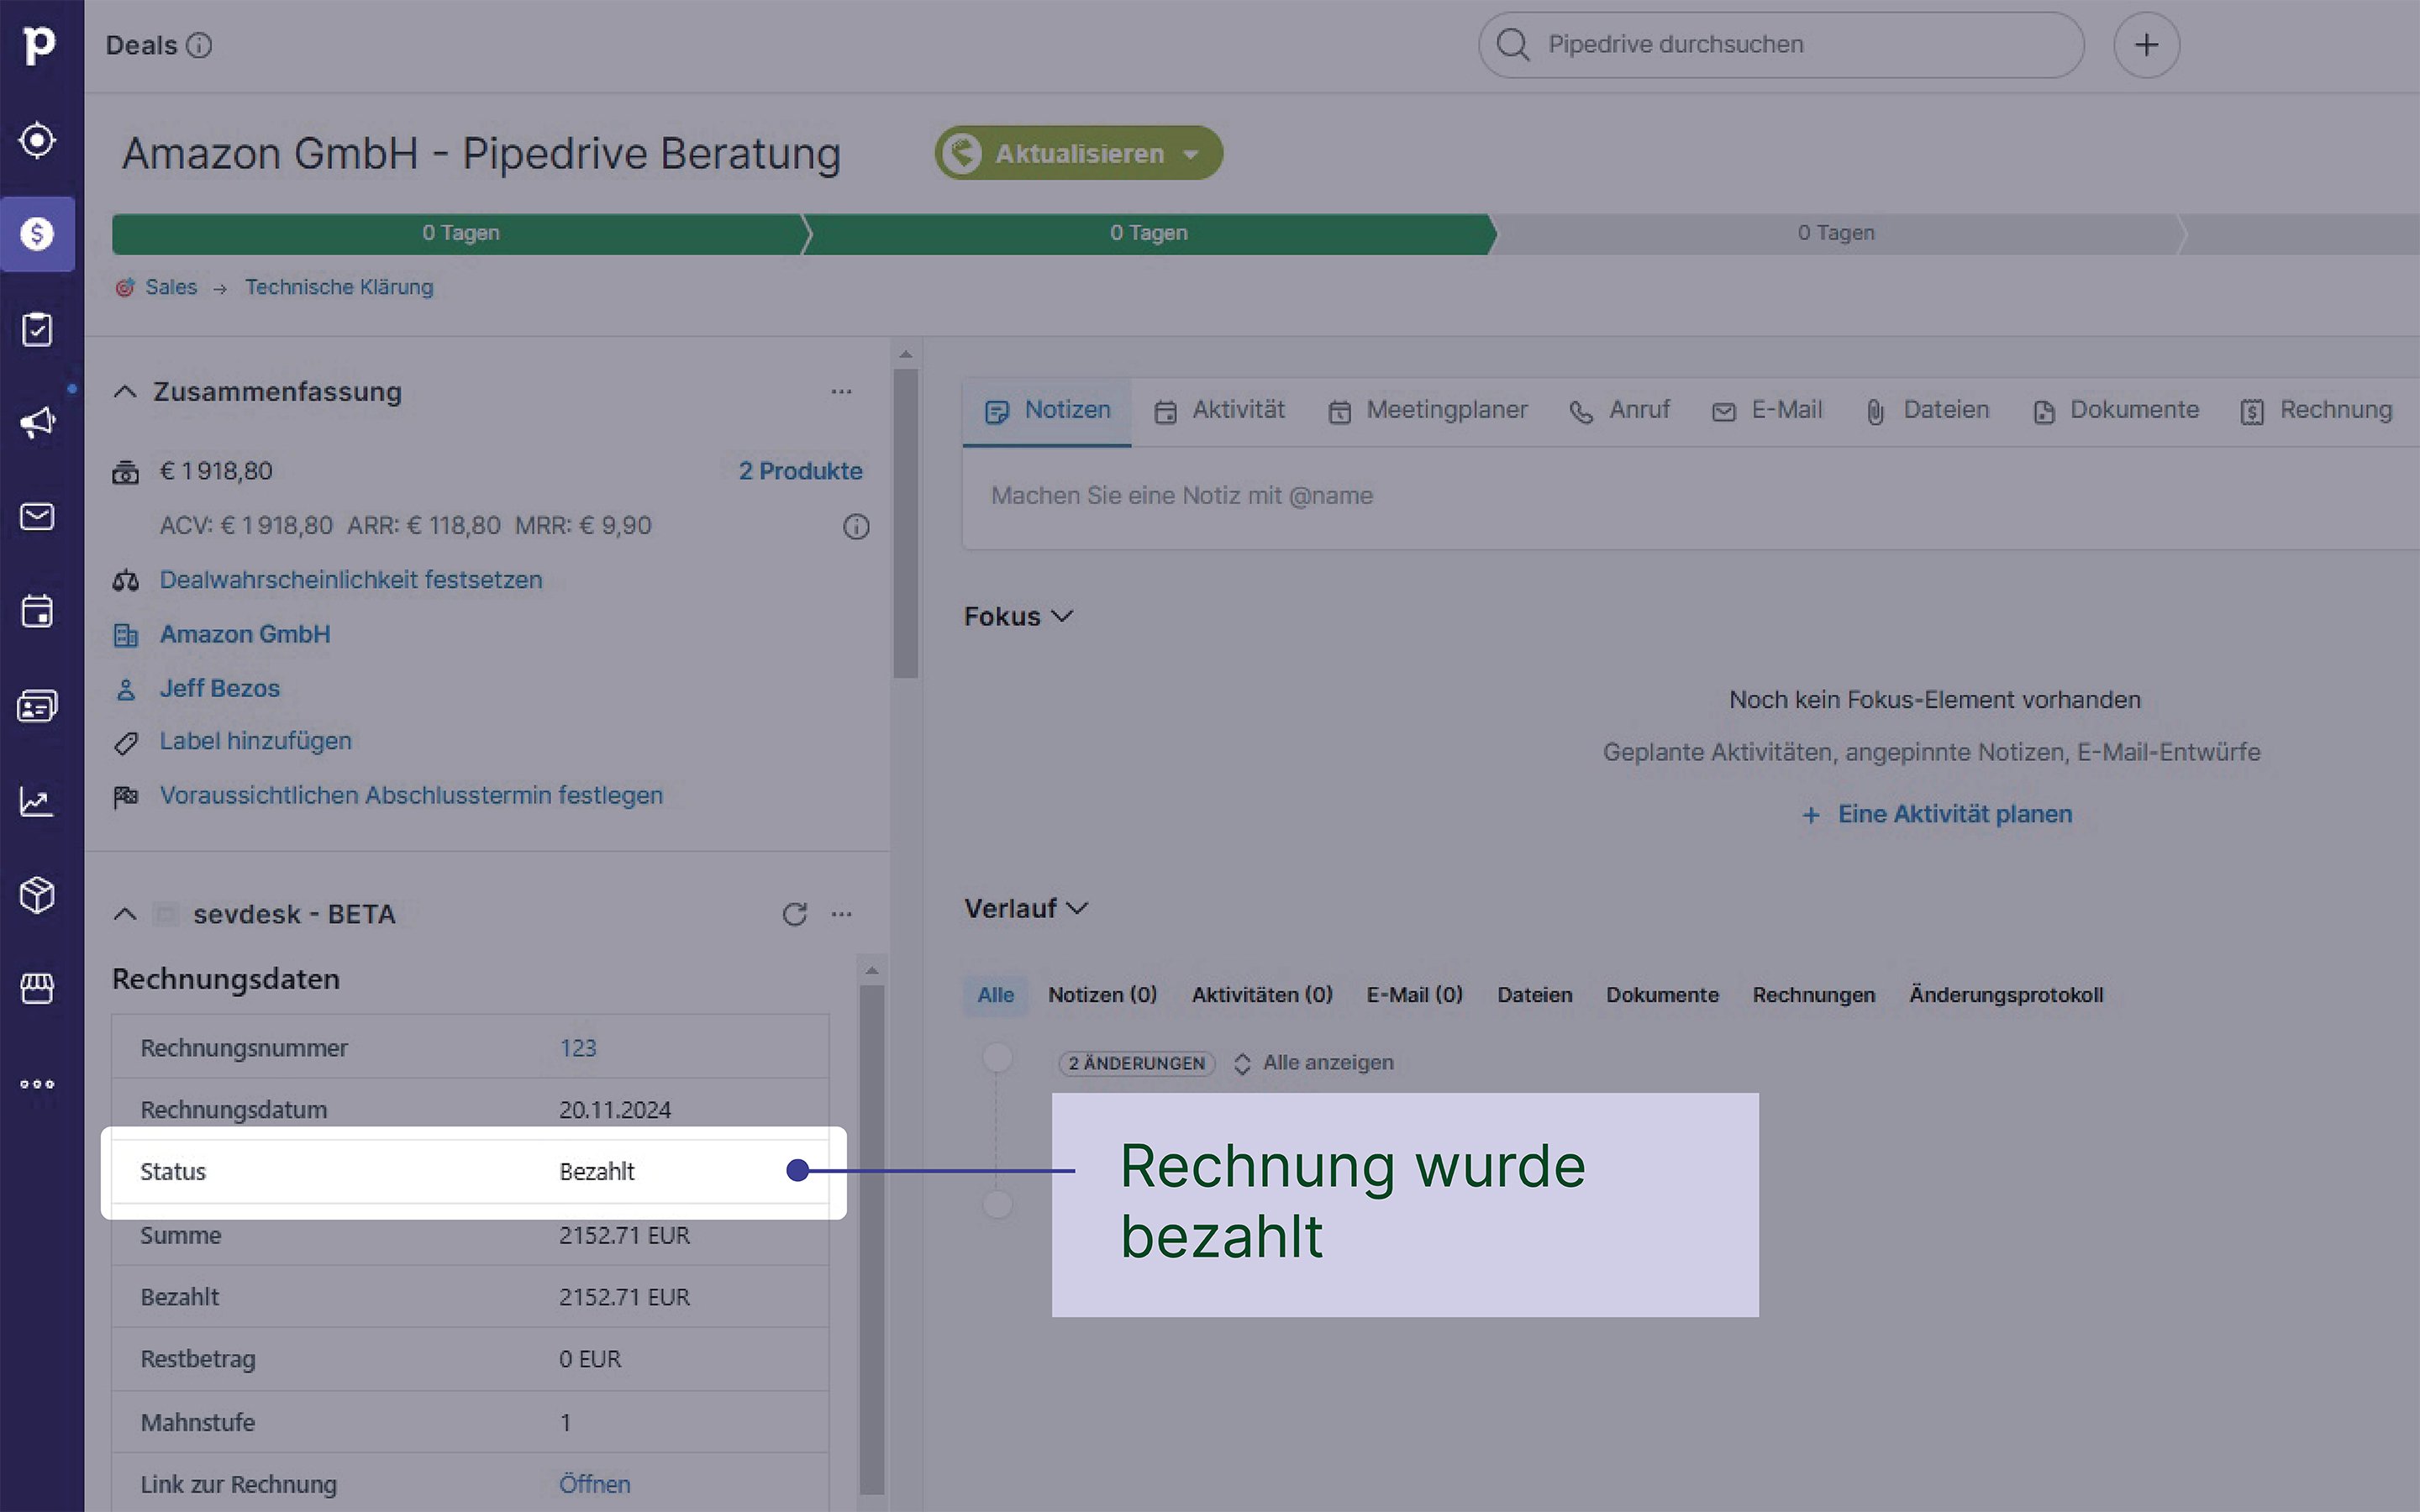Click the note input field with @name placeholder
The image size is (2420, 1512).
(x=1400, y=495)
